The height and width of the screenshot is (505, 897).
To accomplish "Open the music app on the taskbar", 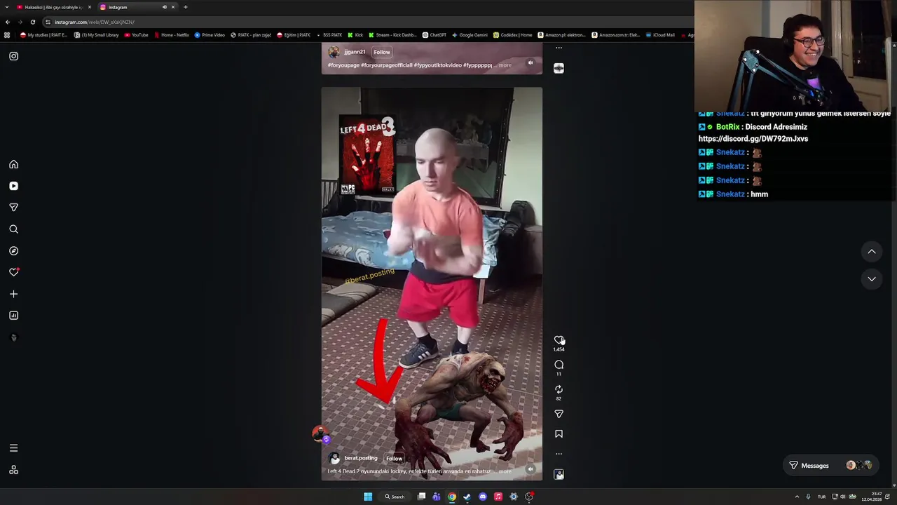I will click(x=498, y=497).
